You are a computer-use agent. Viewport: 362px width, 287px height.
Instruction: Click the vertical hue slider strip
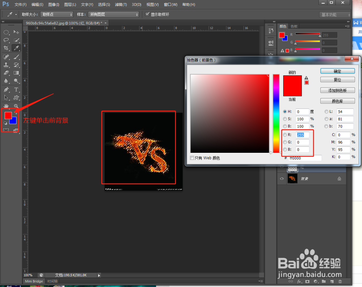pos(276,113)
